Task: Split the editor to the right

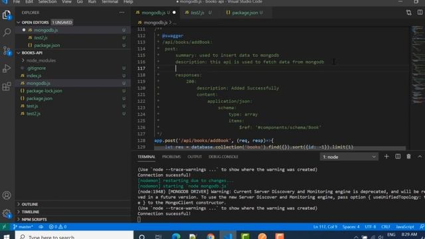Action: (x=420, y=13)
